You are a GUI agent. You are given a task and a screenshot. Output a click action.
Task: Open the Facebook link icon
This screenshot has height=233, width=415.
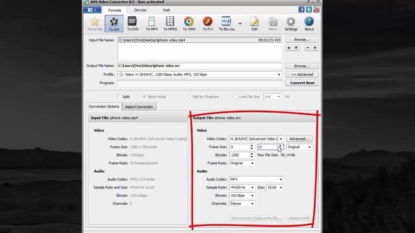(x=301, y=10)
